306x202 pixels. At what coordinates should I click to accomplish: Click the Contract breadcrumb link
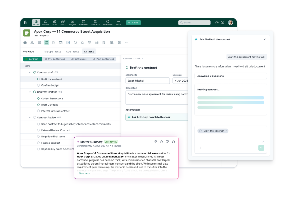(x=128, y=59)
